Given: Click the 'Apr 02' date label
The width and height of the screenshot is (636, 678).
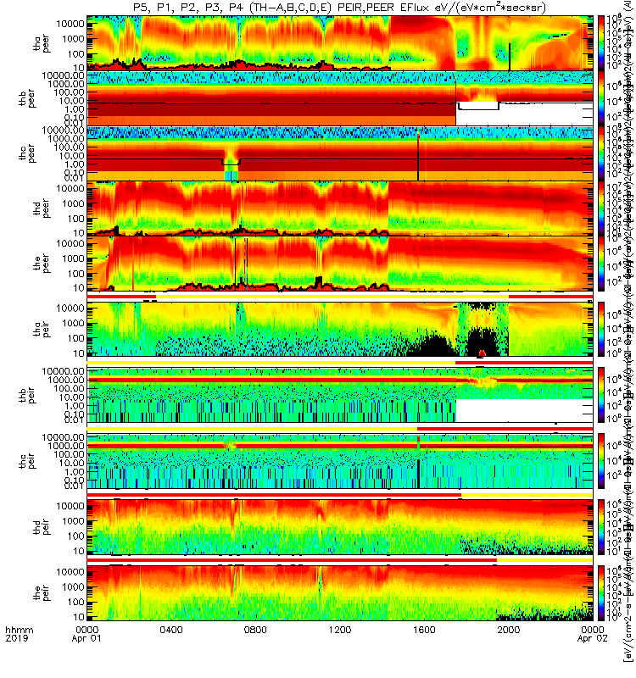Looking at the screenshot, I should point(592,639).
